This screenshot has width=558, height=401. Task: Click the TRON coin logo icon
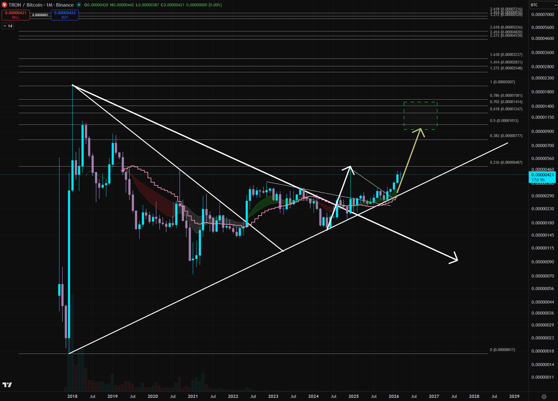pos(4,5)
